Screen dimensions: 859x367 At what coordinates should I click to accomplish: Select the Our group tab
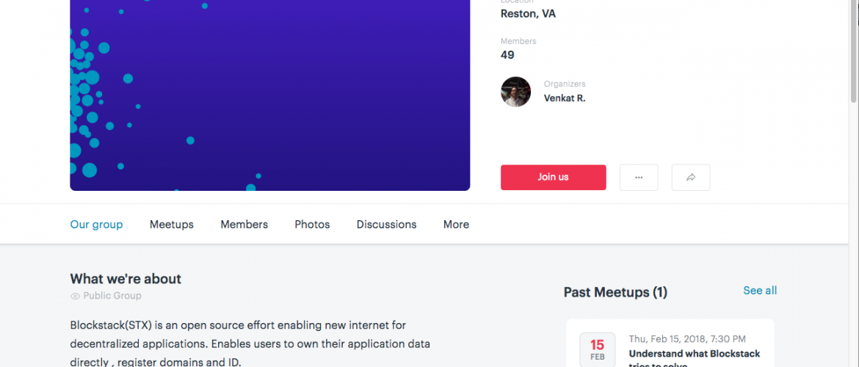point(96,225)
